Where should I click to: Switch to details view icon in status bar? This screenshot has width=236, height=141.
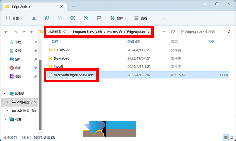click(226, 138)
